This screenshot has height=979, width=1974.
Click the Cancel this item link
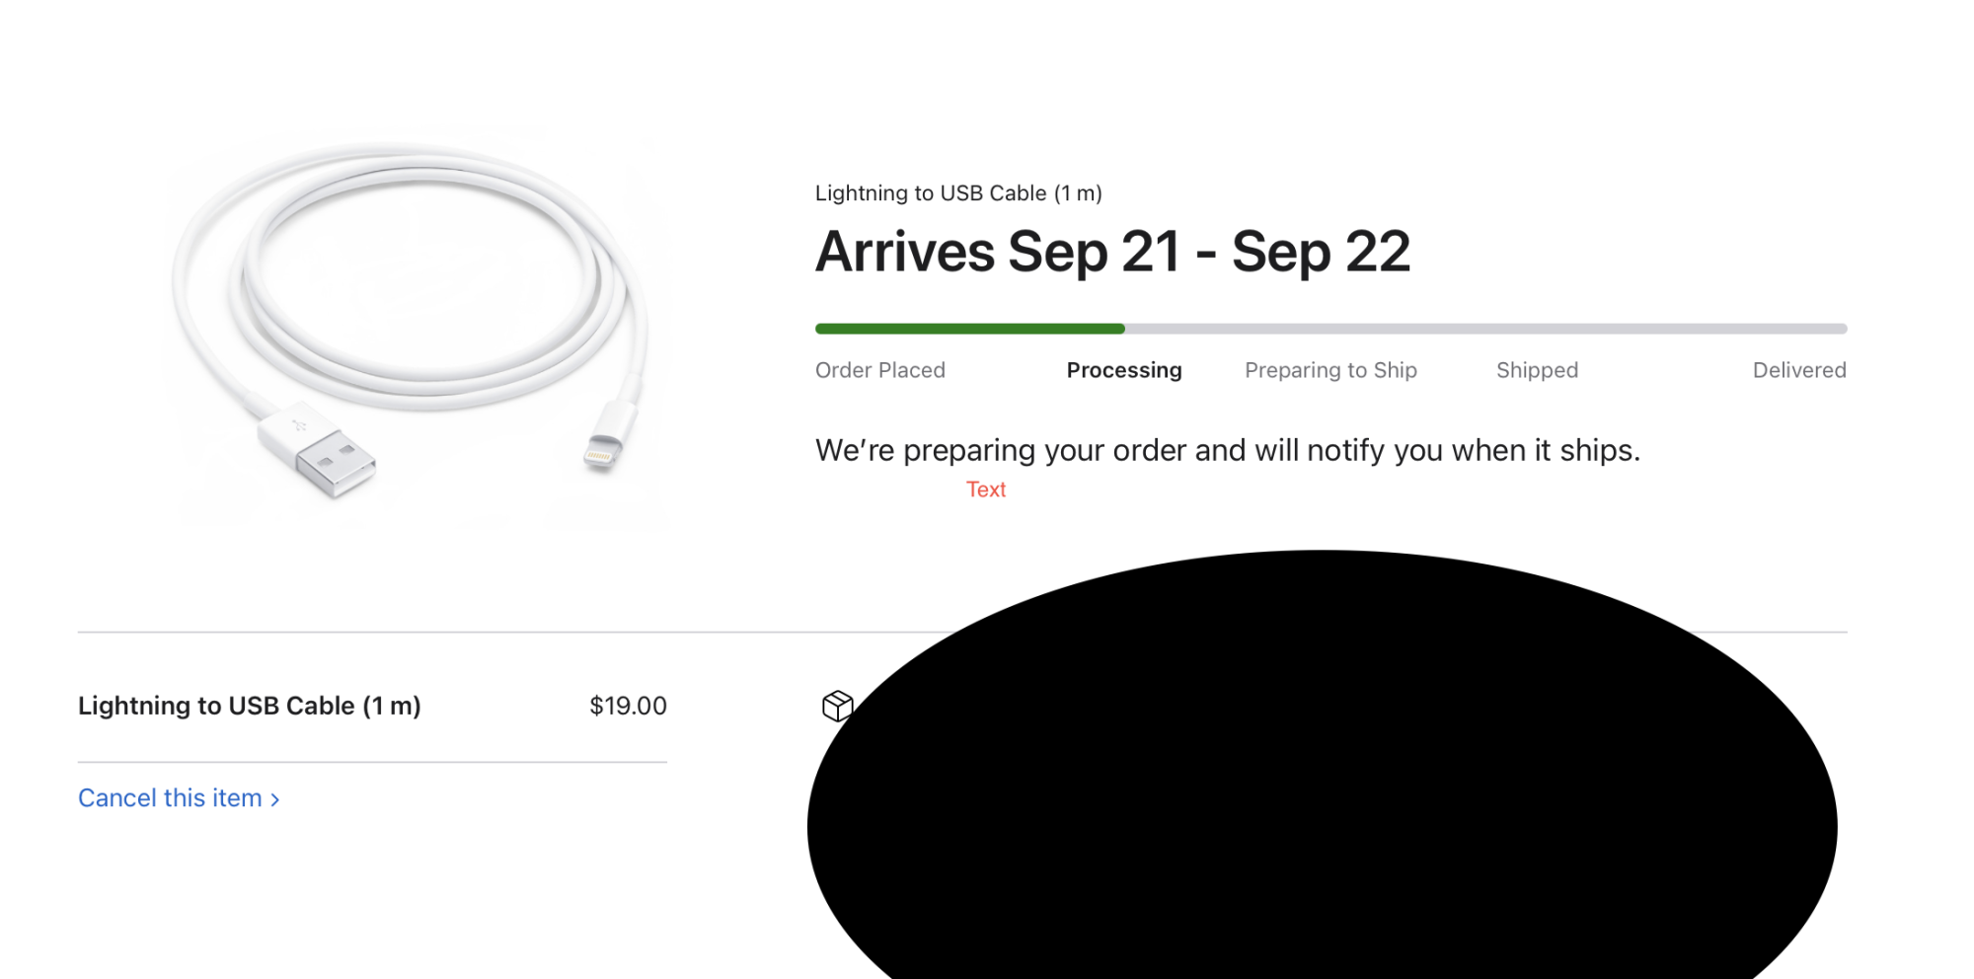coord(170,797)
